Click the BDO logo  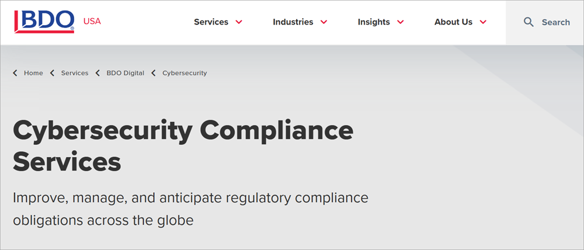(44, 22)
